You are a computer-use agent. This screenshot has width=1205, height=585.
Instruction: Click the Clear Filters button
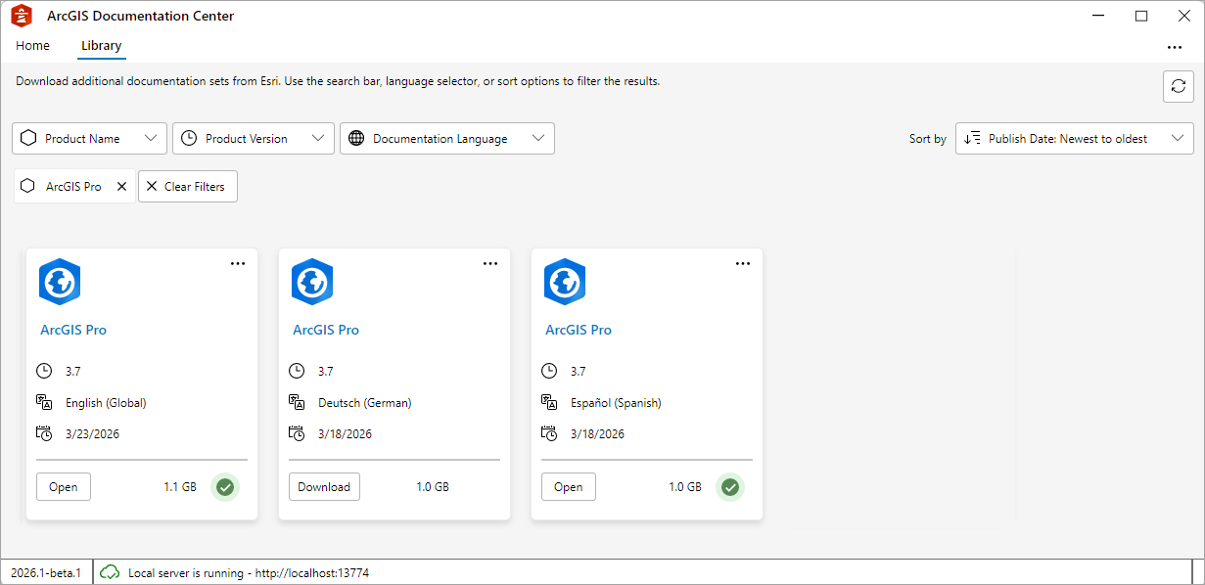pos(188,186)
